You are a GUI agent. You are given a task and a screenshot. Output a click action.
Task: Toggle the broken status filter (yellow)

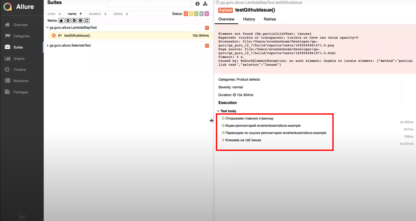191,14
